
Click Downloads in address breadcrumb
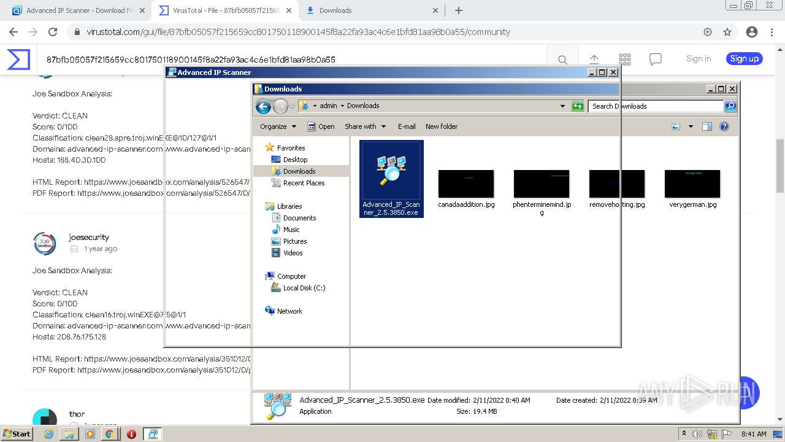click(363, 106)
